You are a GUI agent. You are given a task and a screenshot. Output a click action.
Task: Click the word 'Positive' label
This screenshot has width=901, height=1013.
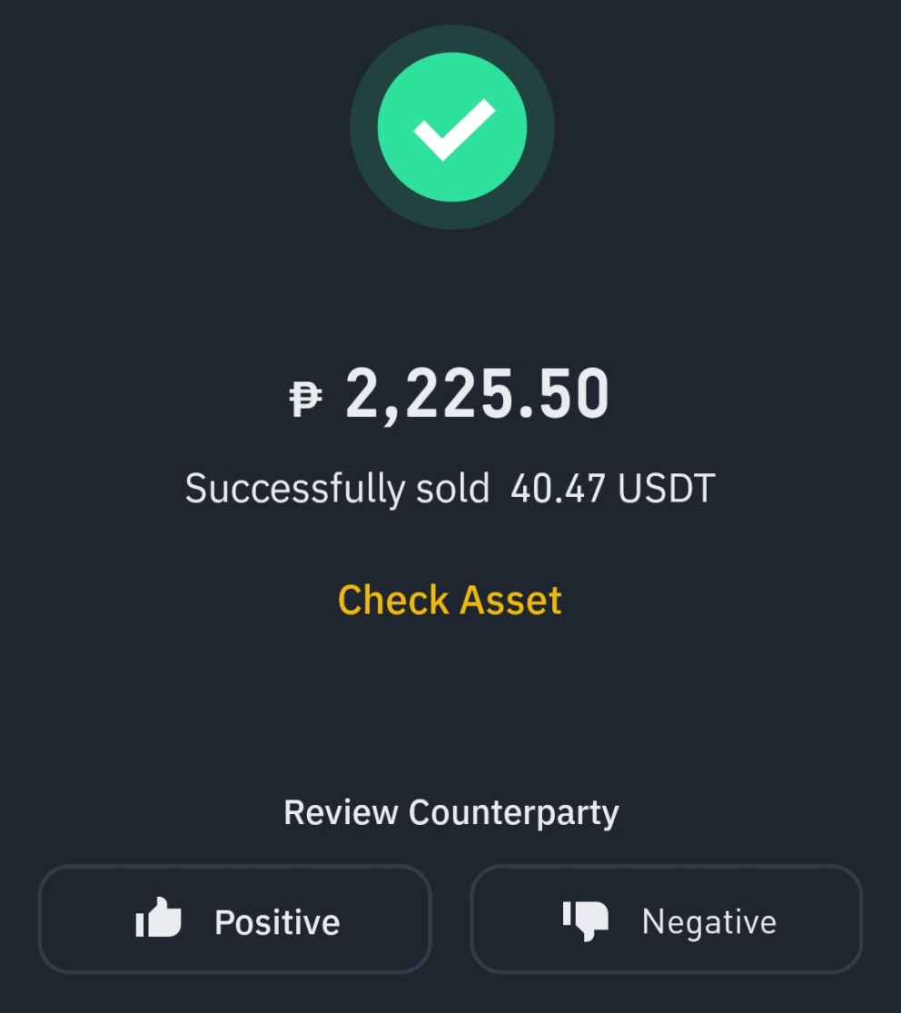click(277, 922)
